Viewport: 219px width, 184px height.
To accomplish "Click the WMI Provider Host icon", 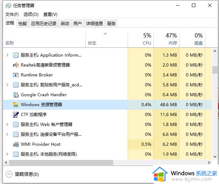I will tap(16, 144).
